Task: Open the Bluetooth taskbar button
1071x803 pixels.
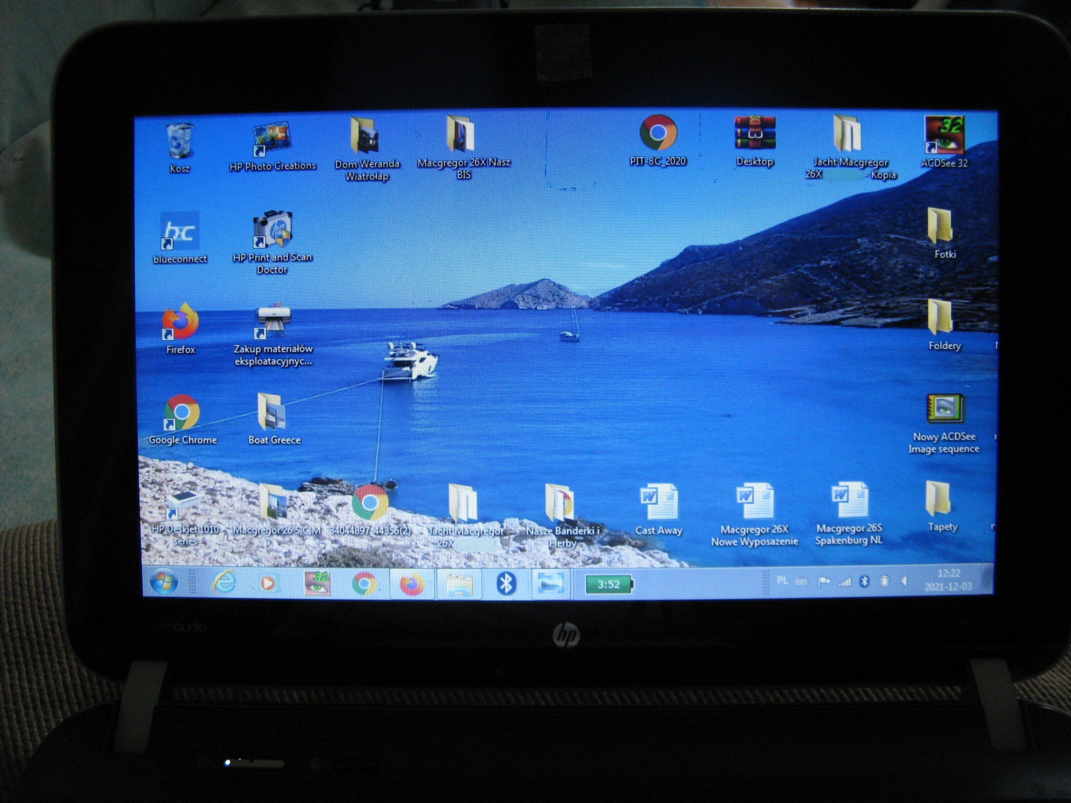Action: click(x=506, y=583)
